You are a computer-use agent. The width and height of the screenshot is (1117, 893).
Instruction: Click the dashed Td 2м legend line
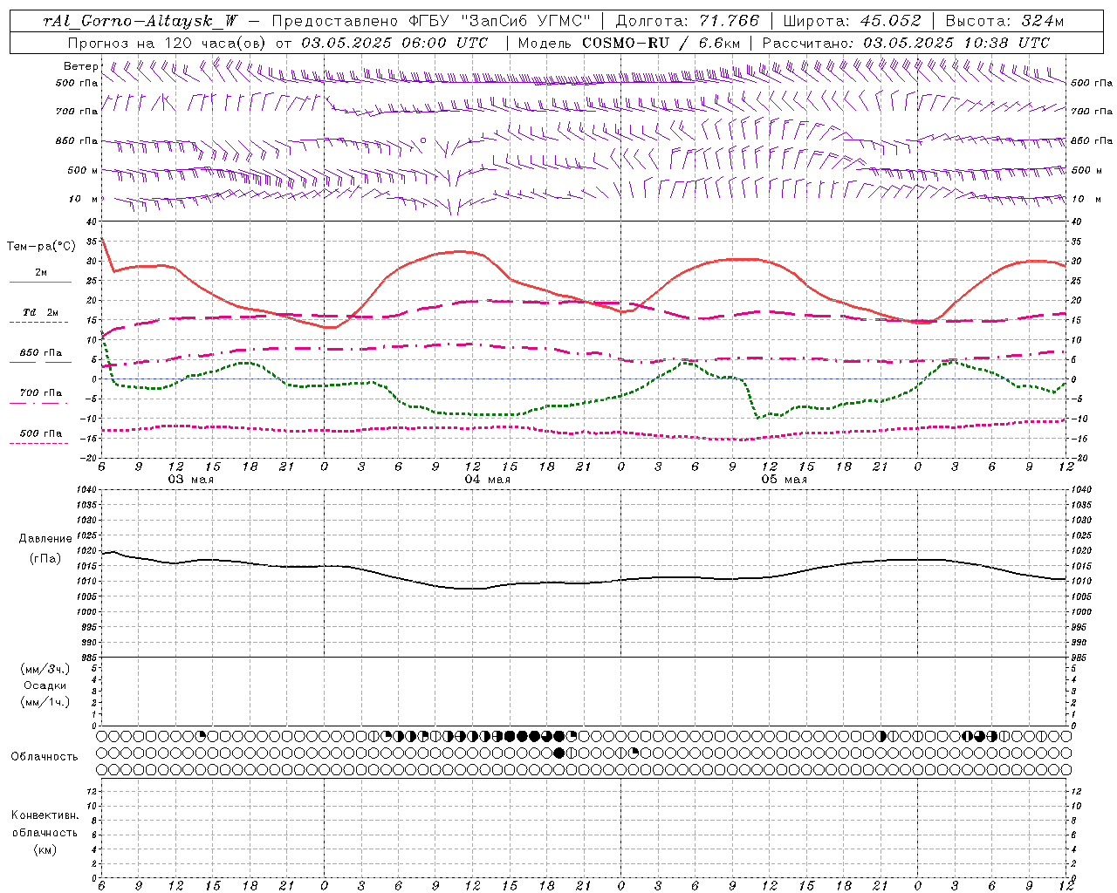(38, 322)
